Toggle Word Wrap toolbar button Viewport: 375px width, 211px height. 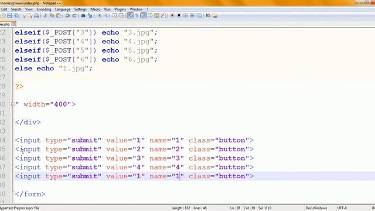[130, 16]
